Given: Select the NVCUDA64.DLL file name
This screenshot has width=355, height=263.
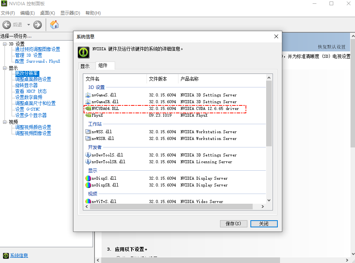Looking at the screenshot, I should tap(105, 108).
